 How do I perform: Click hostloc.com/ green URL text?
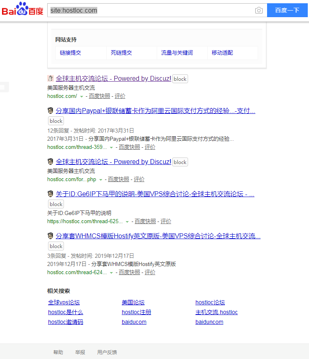point(62,96)
